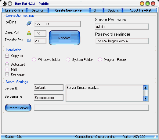Click the Create Server button
The height and width of the screenshot is (140, 159).
18,108
